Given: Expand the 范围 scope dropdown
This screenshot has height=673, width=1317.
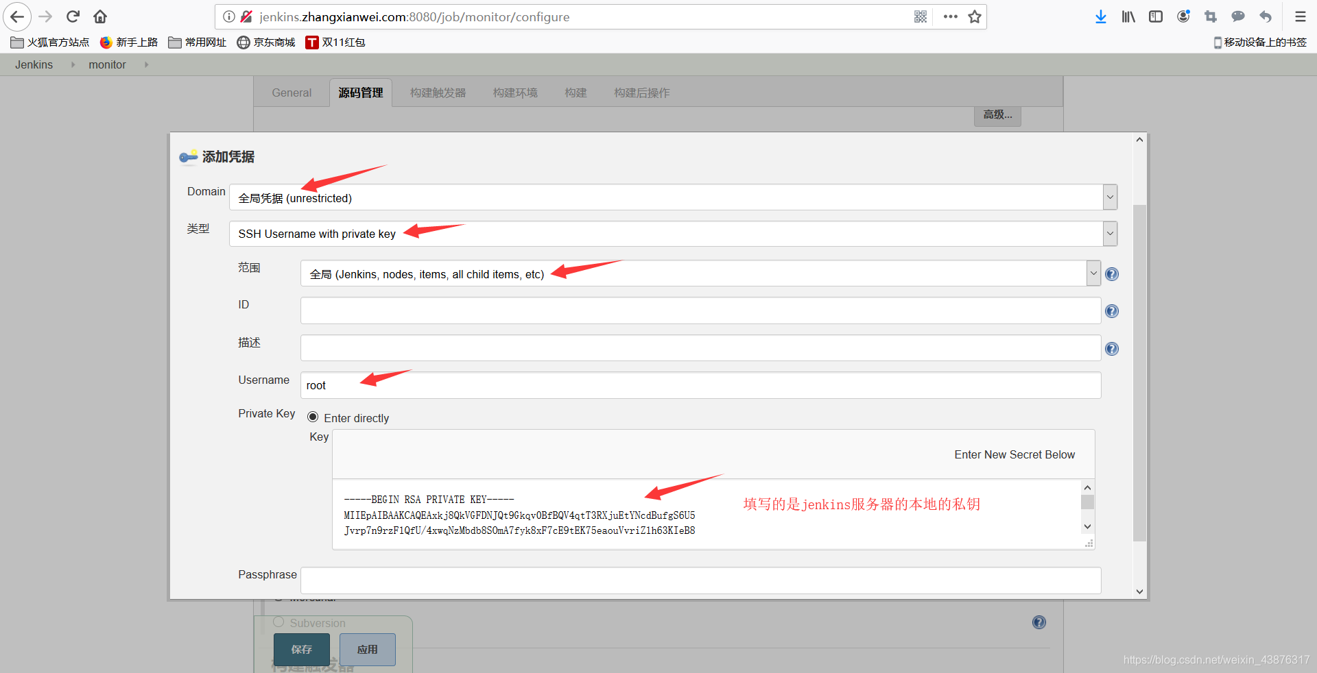Looking at the screenshot, I should click(x=1093, y=273).
